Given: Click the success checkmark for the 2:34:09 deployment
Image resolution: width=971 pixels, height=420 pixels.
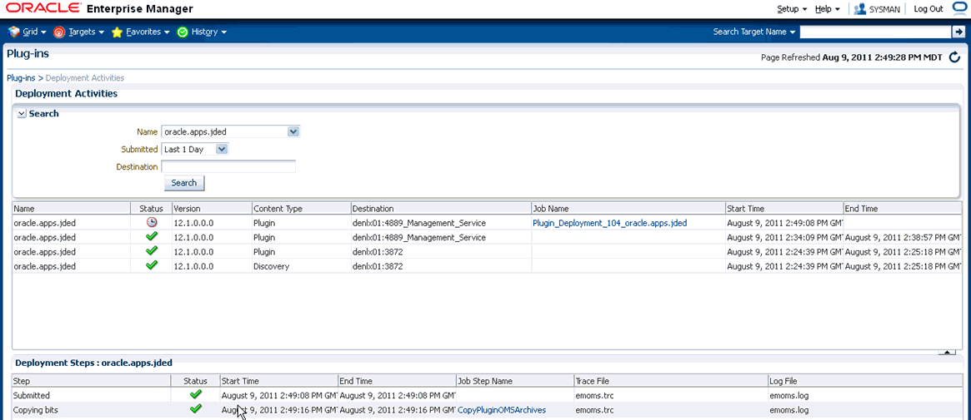Looking at the screenshot, I should pyautogui.click(x=152, y=236).
